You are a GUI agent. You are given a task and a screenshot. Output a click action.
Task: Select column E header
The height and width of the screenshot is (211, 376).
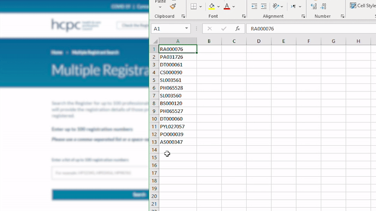(283, 41)
